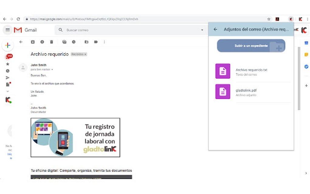Open the Gmail main menu hamburger
The height and width of the screenshot is (194, 310).
(8, 30)
